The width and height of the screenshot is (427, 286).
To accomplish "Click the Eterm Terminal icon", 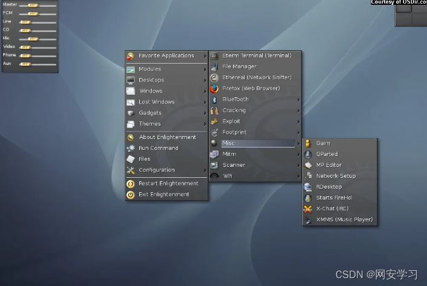I will point(214,56).
